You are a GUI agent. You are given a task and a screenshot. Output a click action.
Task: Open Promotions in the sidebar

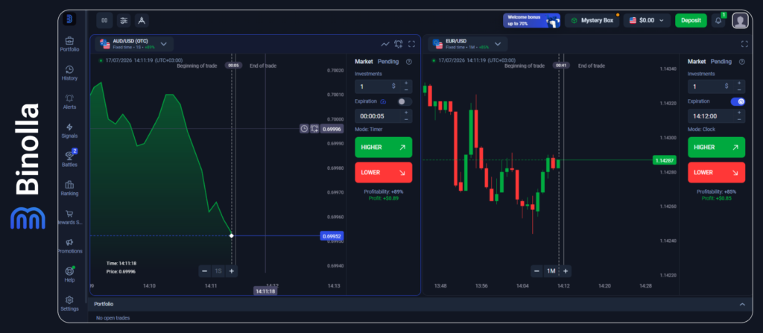[69, 246]
